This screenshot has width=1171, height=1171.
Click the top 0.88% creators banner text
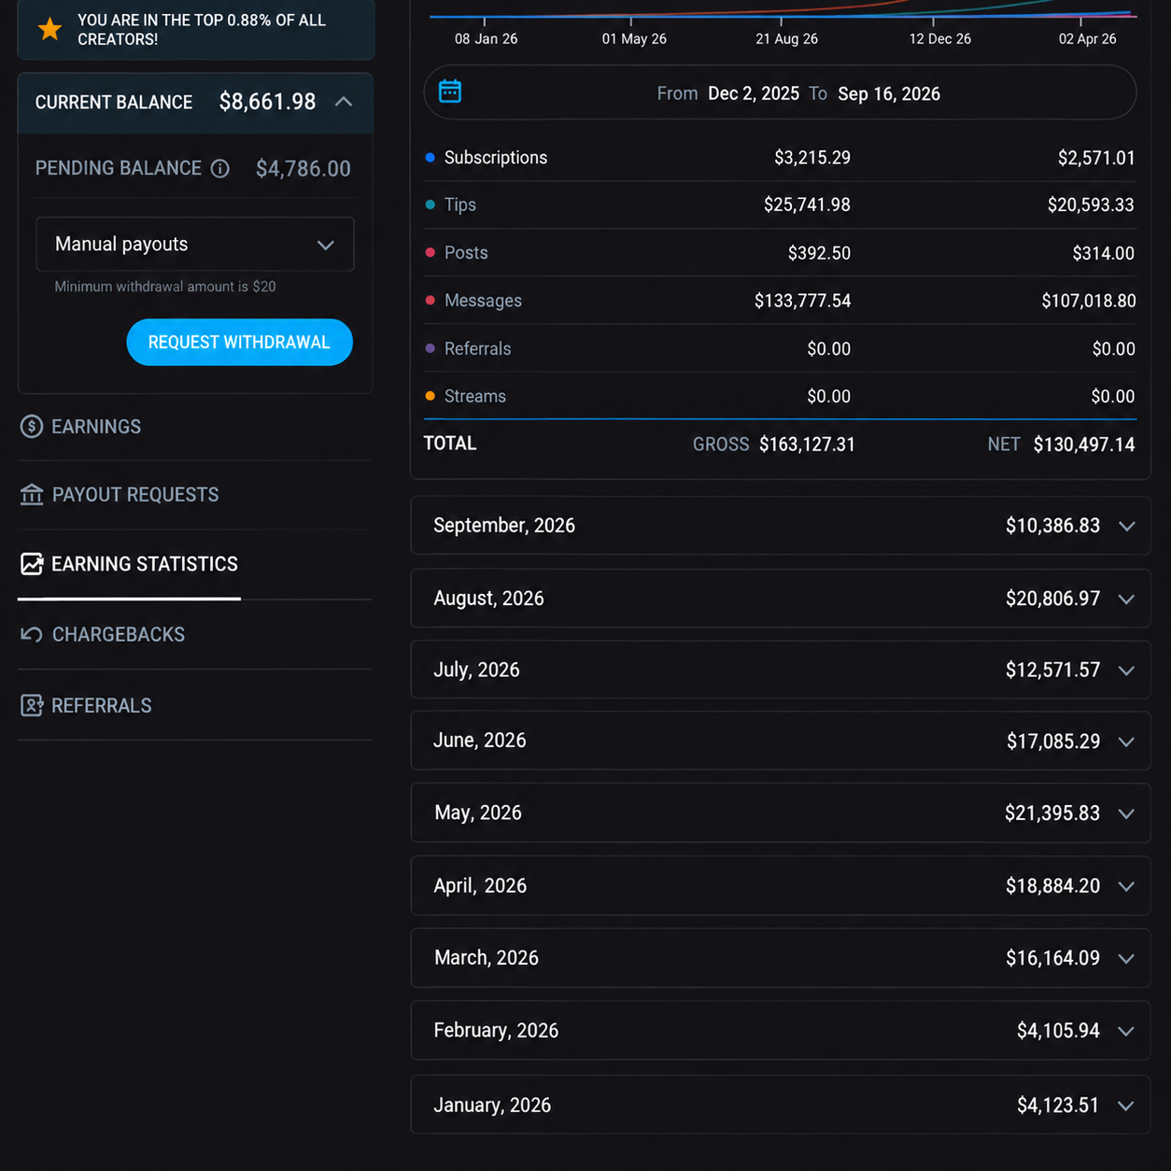tap(202, 30)
